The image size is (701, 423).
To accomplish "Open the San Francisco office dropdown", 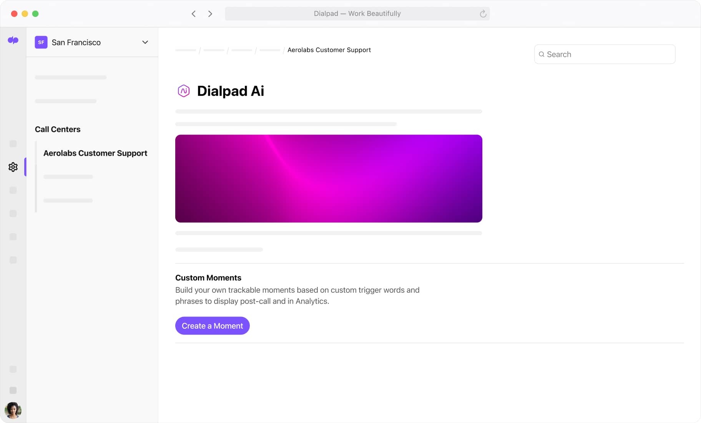I will click(77, 42).
